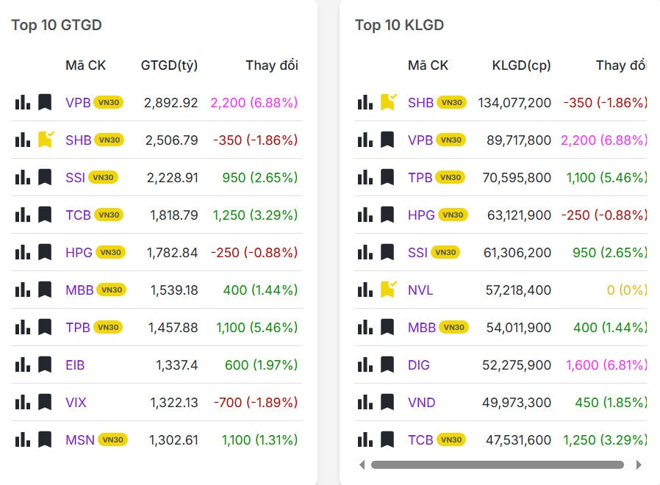
Task: Select the 57,218,400 volume for NVL
Action: pyautogui.click(x=518, y=290)
